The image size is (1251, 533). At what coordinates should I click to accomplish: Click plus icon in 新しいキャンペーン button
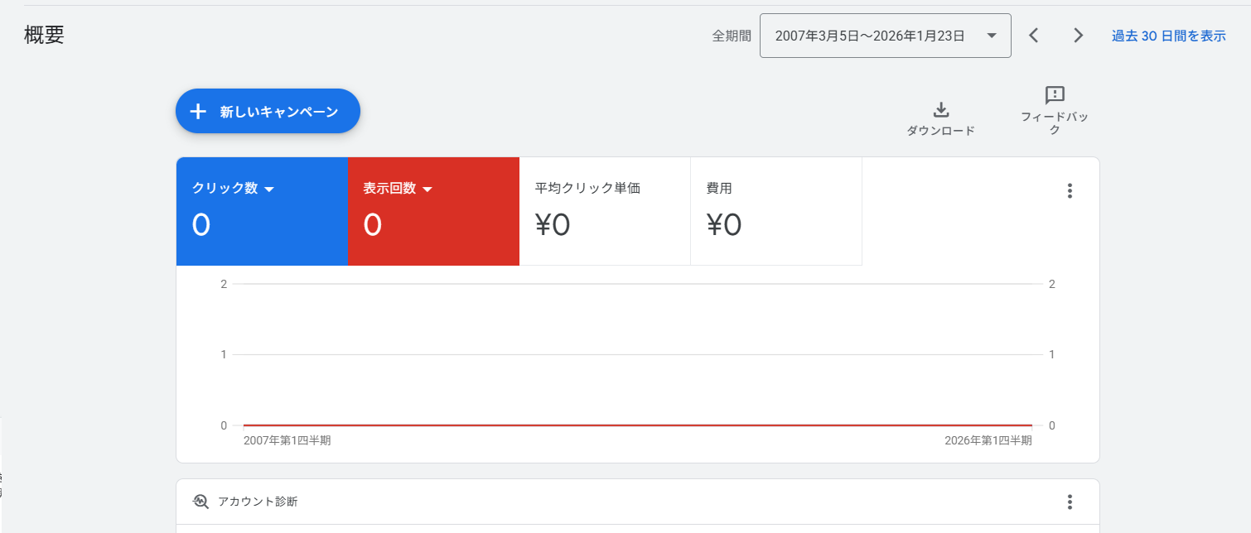[198, 112]
